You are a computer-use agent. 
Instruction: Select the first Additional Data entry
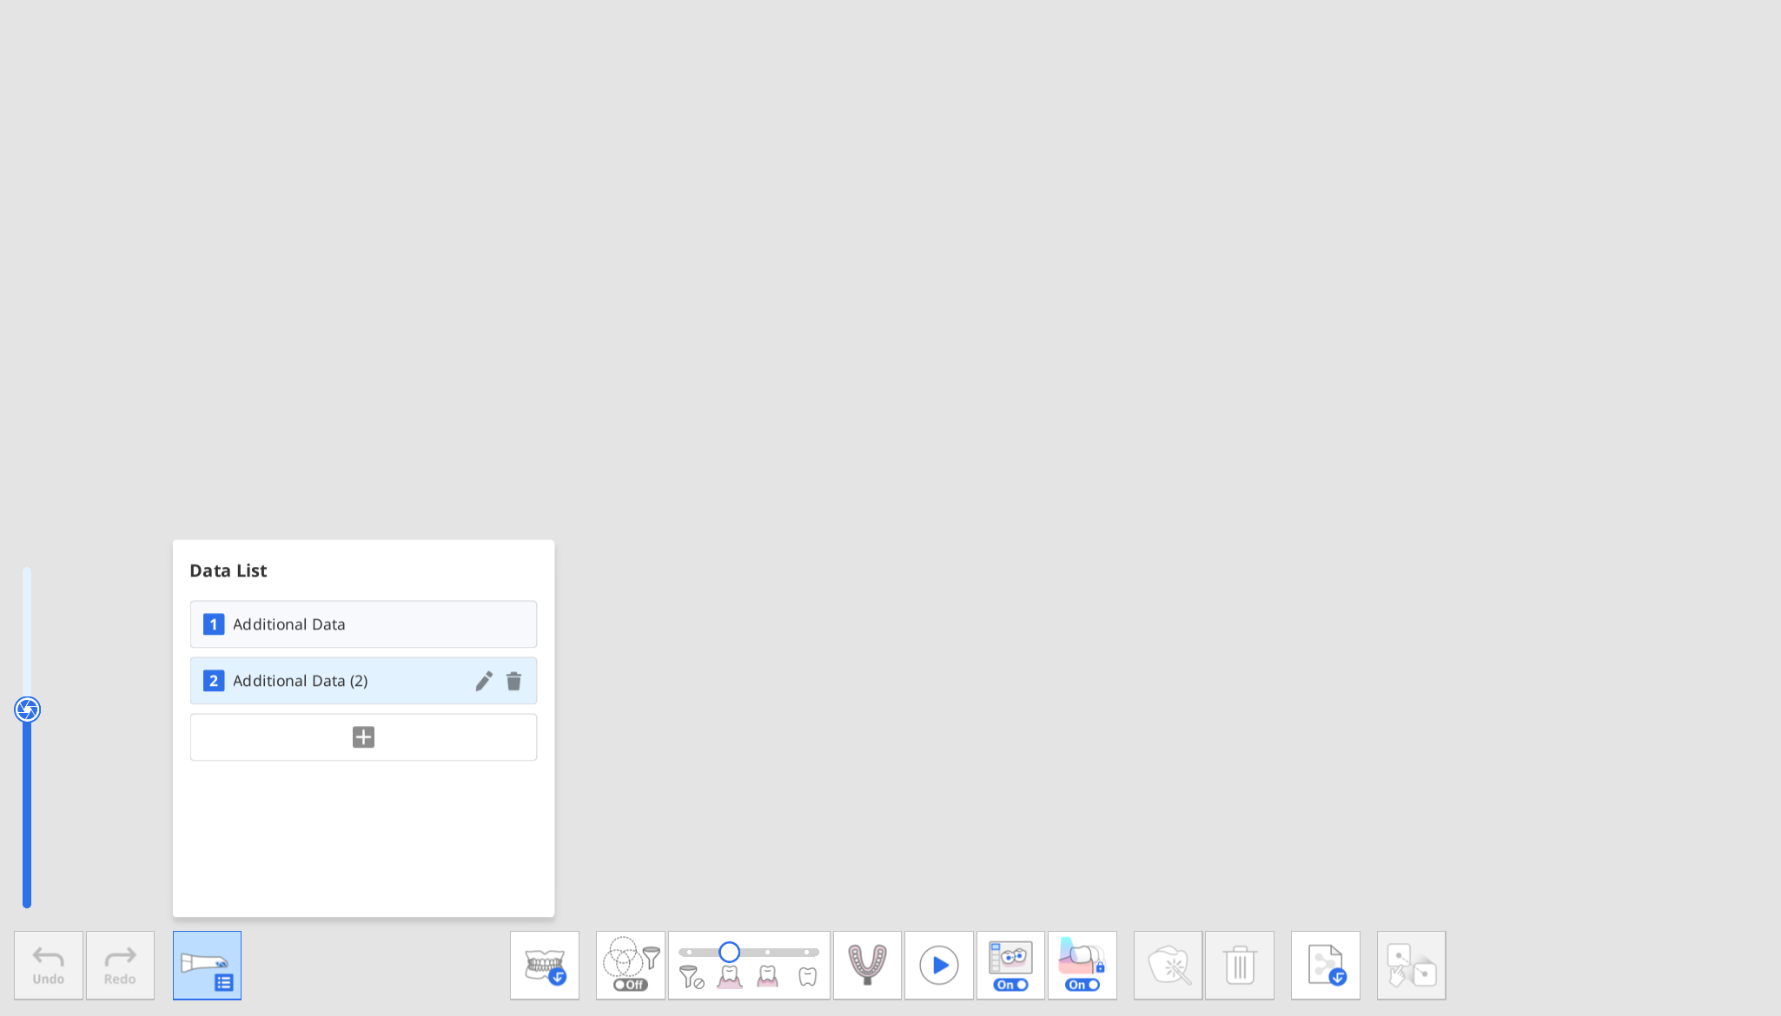[363, 624]
